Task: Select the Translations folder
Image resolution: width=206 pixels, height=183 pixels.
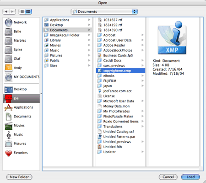Action: pyautogui.click(x=120, y=127)
